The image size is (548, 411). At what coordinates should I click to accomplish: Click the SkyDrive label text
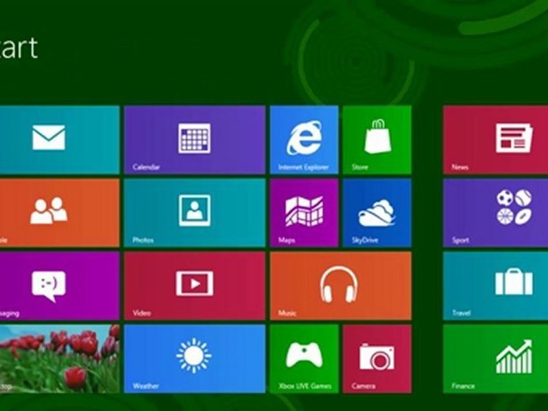[365, 240]
